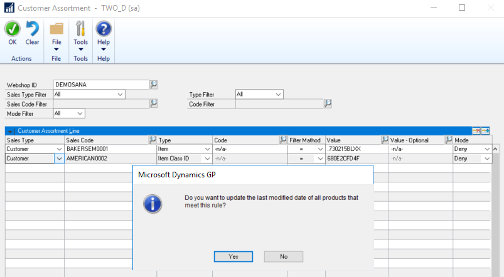Open Tools dropdown arrow under Tools icon

point(81,50)
